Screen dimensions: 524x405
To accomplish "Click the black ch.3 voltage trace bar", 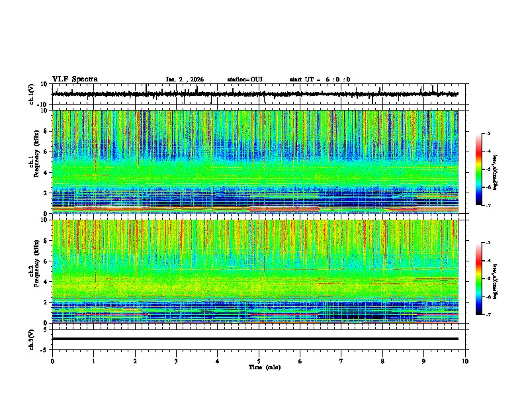I will [255, 339].
